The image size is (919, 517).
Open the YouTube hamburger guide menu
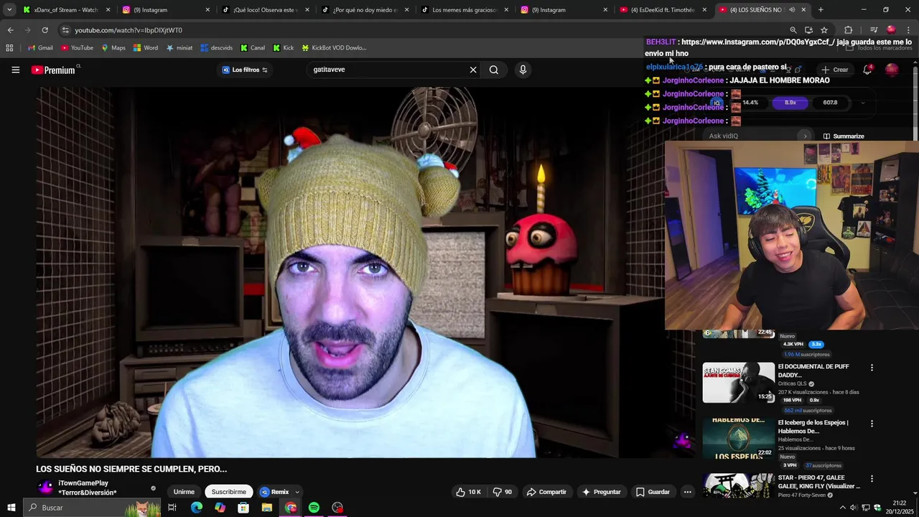tap(15, 70)
